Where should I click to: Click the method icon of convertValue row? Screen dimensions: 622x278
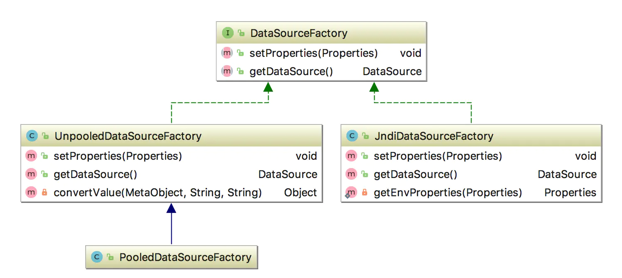point(31,193)
